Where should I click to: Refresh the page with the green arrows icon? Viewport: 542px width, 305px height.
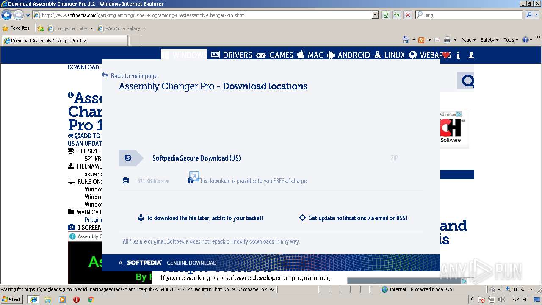click(397, 15)
